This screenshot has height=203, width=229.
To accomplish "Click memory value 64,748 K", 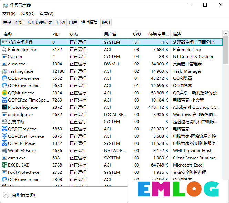I will click(x=159, y=165).
